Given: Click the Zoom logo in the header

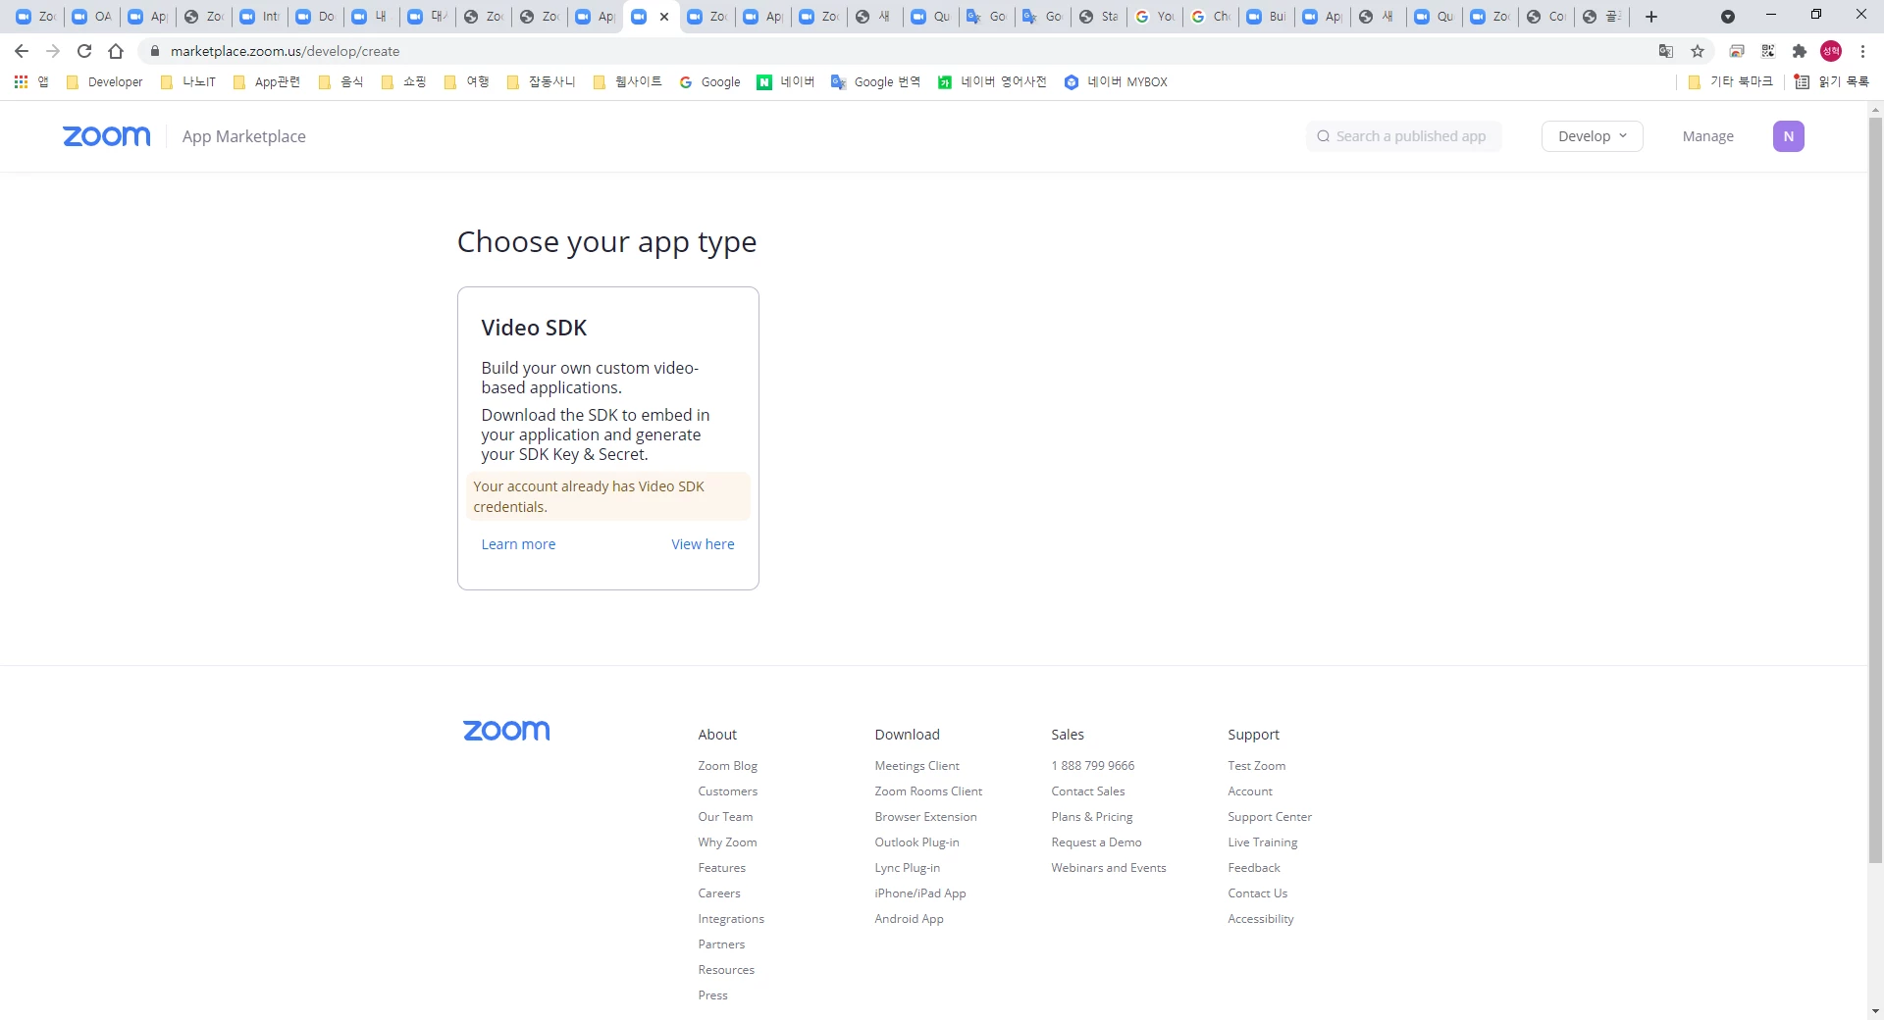Looking at the screenshot, I should (x=107, y=136).
